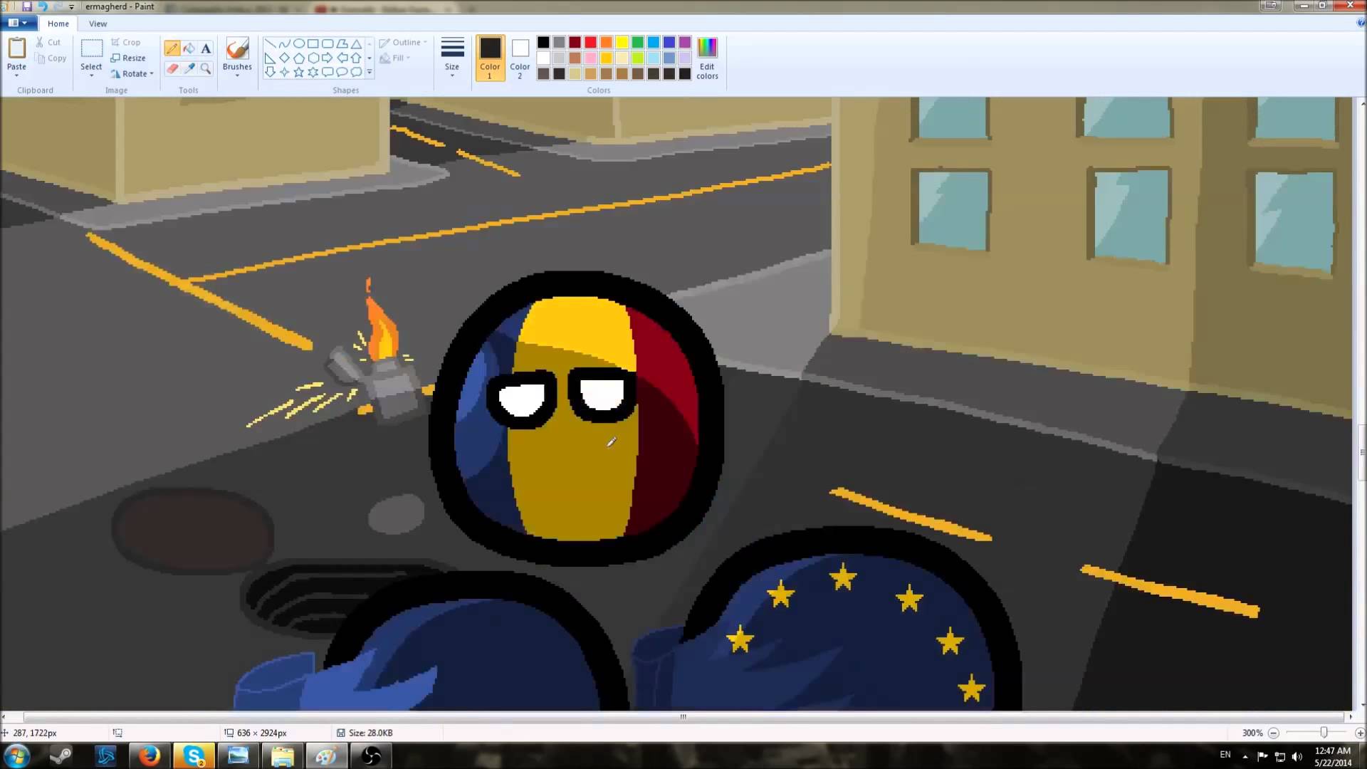
Task: Activate the Color 2 selector
Action: click(x=520, y=57)
